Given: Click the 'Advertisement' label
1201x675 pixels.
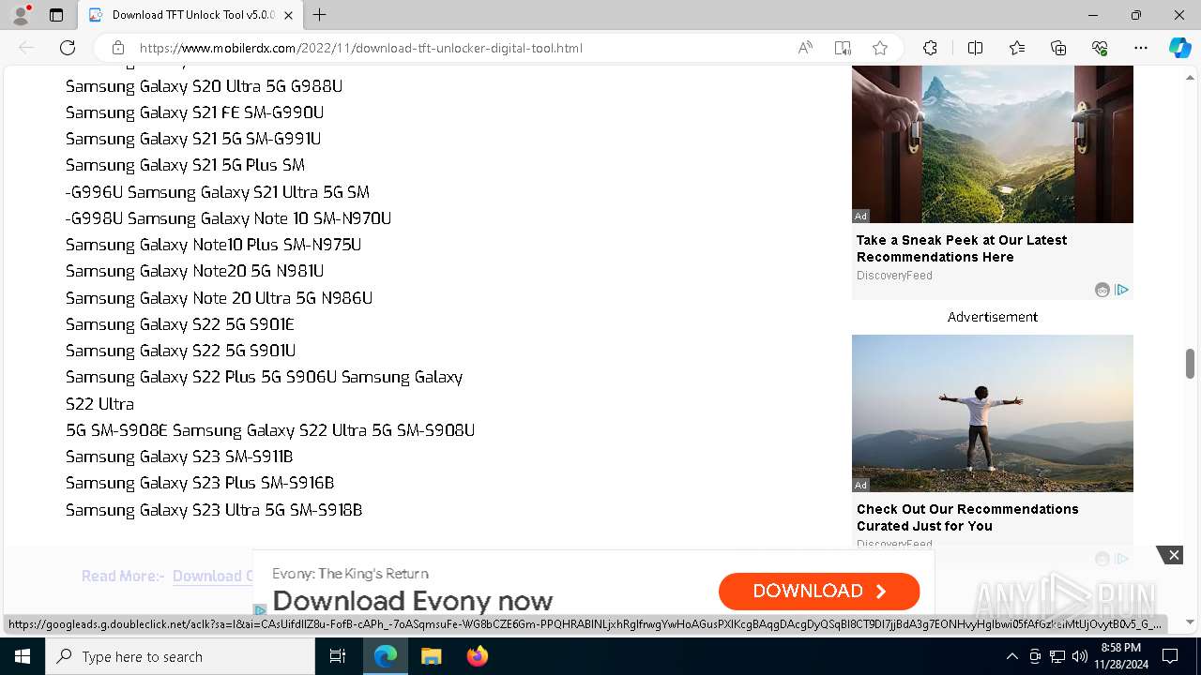Looking at the screenshot, I should coord(992,317).
